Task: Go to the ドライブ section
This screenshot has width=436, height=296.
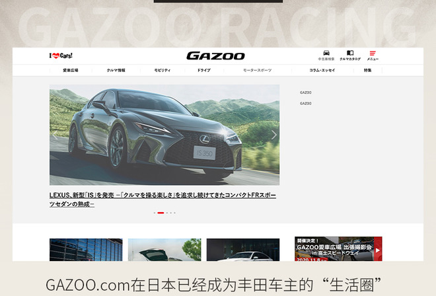Action: click(204, 71)
